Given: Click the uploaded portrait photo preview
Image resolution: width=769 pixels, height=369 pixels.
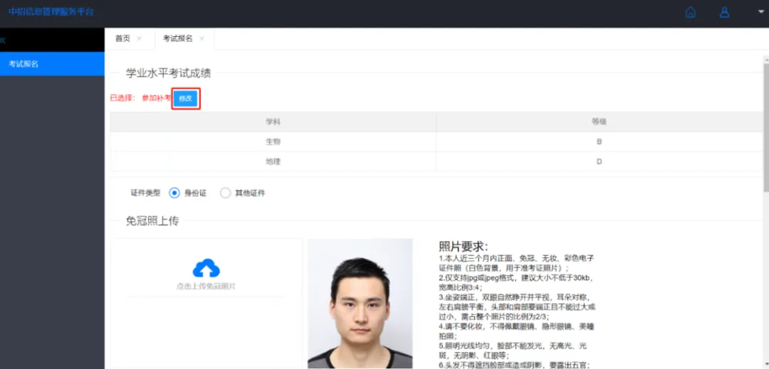Looking at the screenshot, I should (x=360, y=304).
